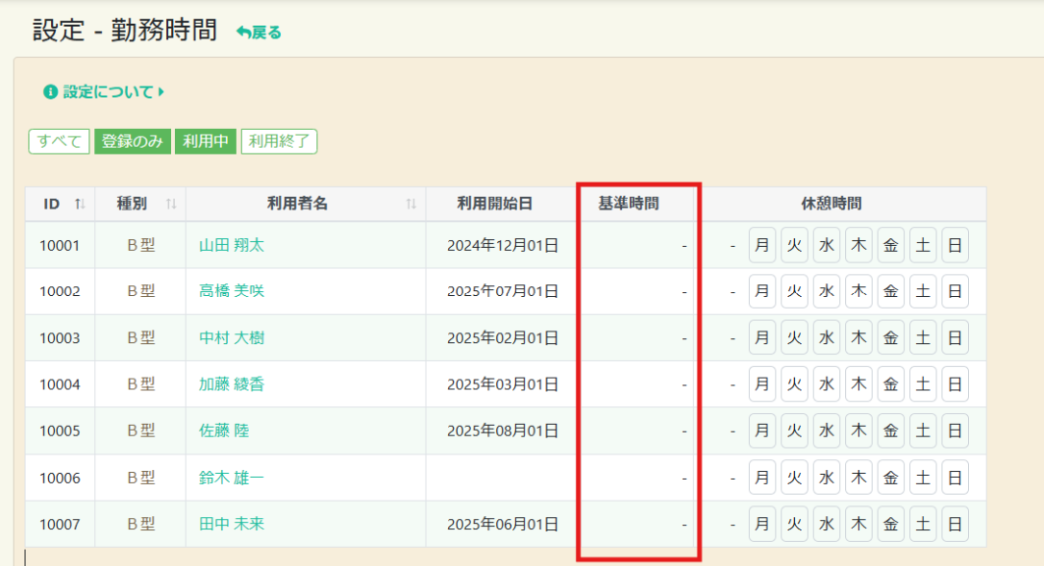Viewport: 1044px width, 566px height.
Task: Open user 山田 翔太
Action: [231, 245]
